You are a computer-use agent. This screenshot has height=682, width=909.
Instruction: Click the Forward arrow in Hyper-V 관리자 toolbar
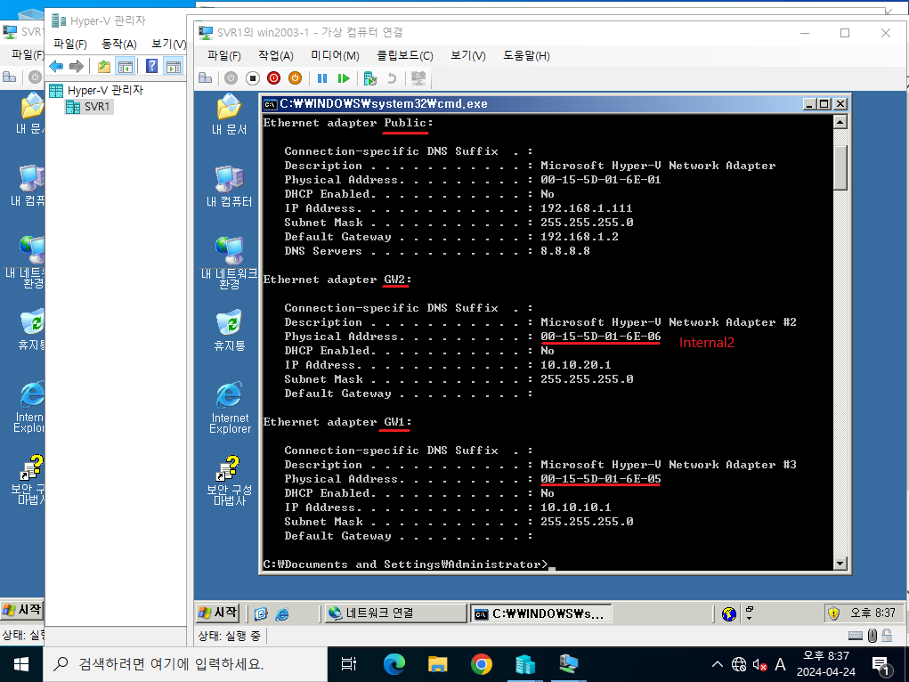coord(76,66)
